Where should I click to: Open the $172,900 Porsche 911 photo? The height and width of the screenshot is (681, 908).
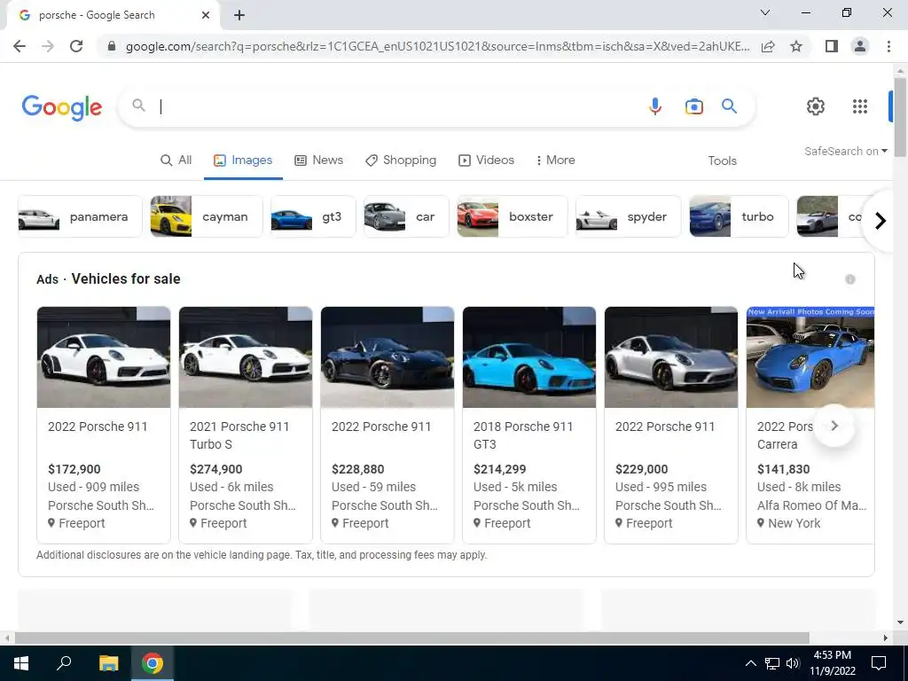tap(104, 357)
